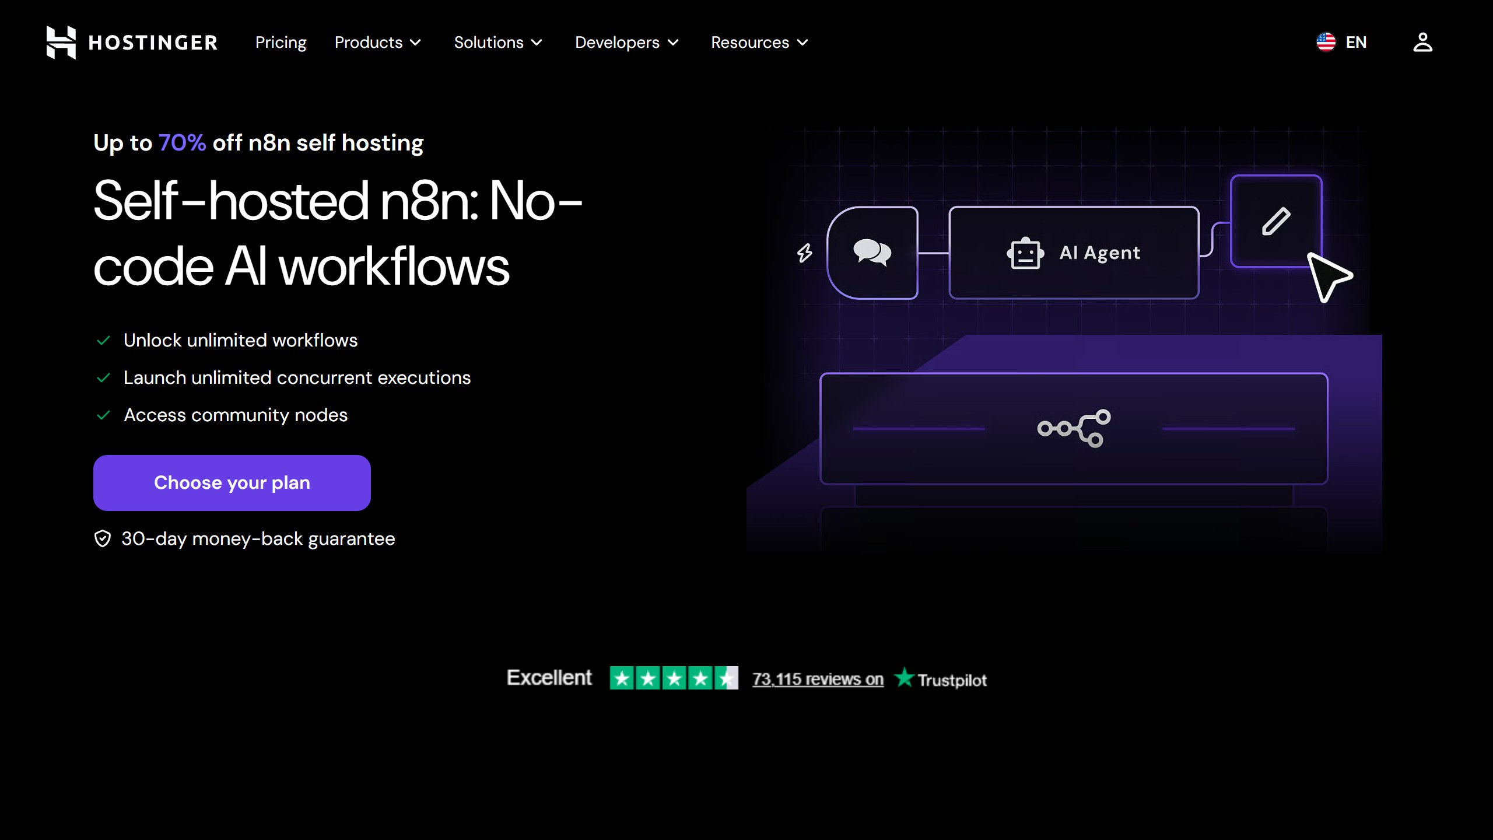Click the Choose your plan button
The width and height of the screenshot is (1493, 840).
pyautogui.click(x=232, y=483)
